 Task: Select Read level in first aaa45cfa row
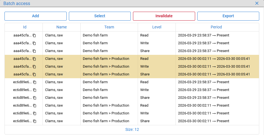144,35
